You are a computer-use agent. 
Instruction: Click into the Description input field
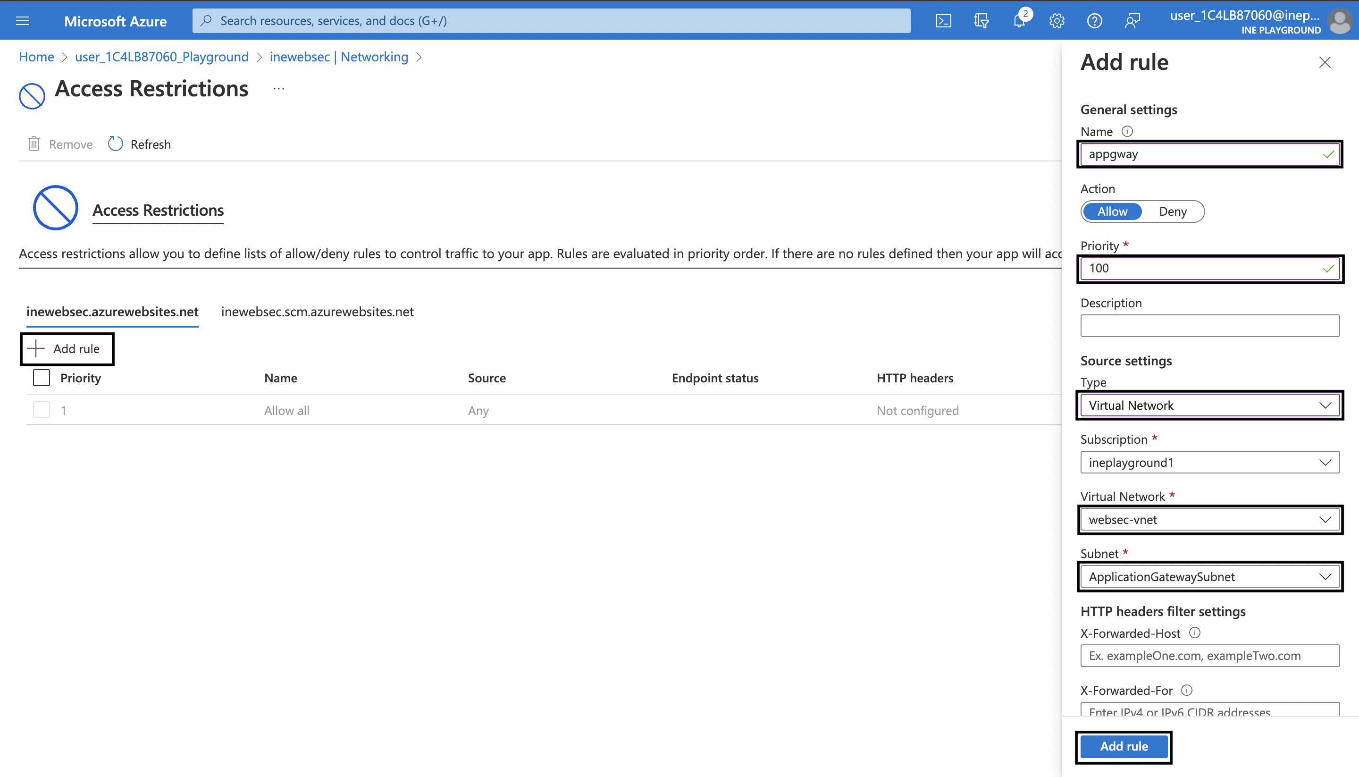coord(1209,326)
